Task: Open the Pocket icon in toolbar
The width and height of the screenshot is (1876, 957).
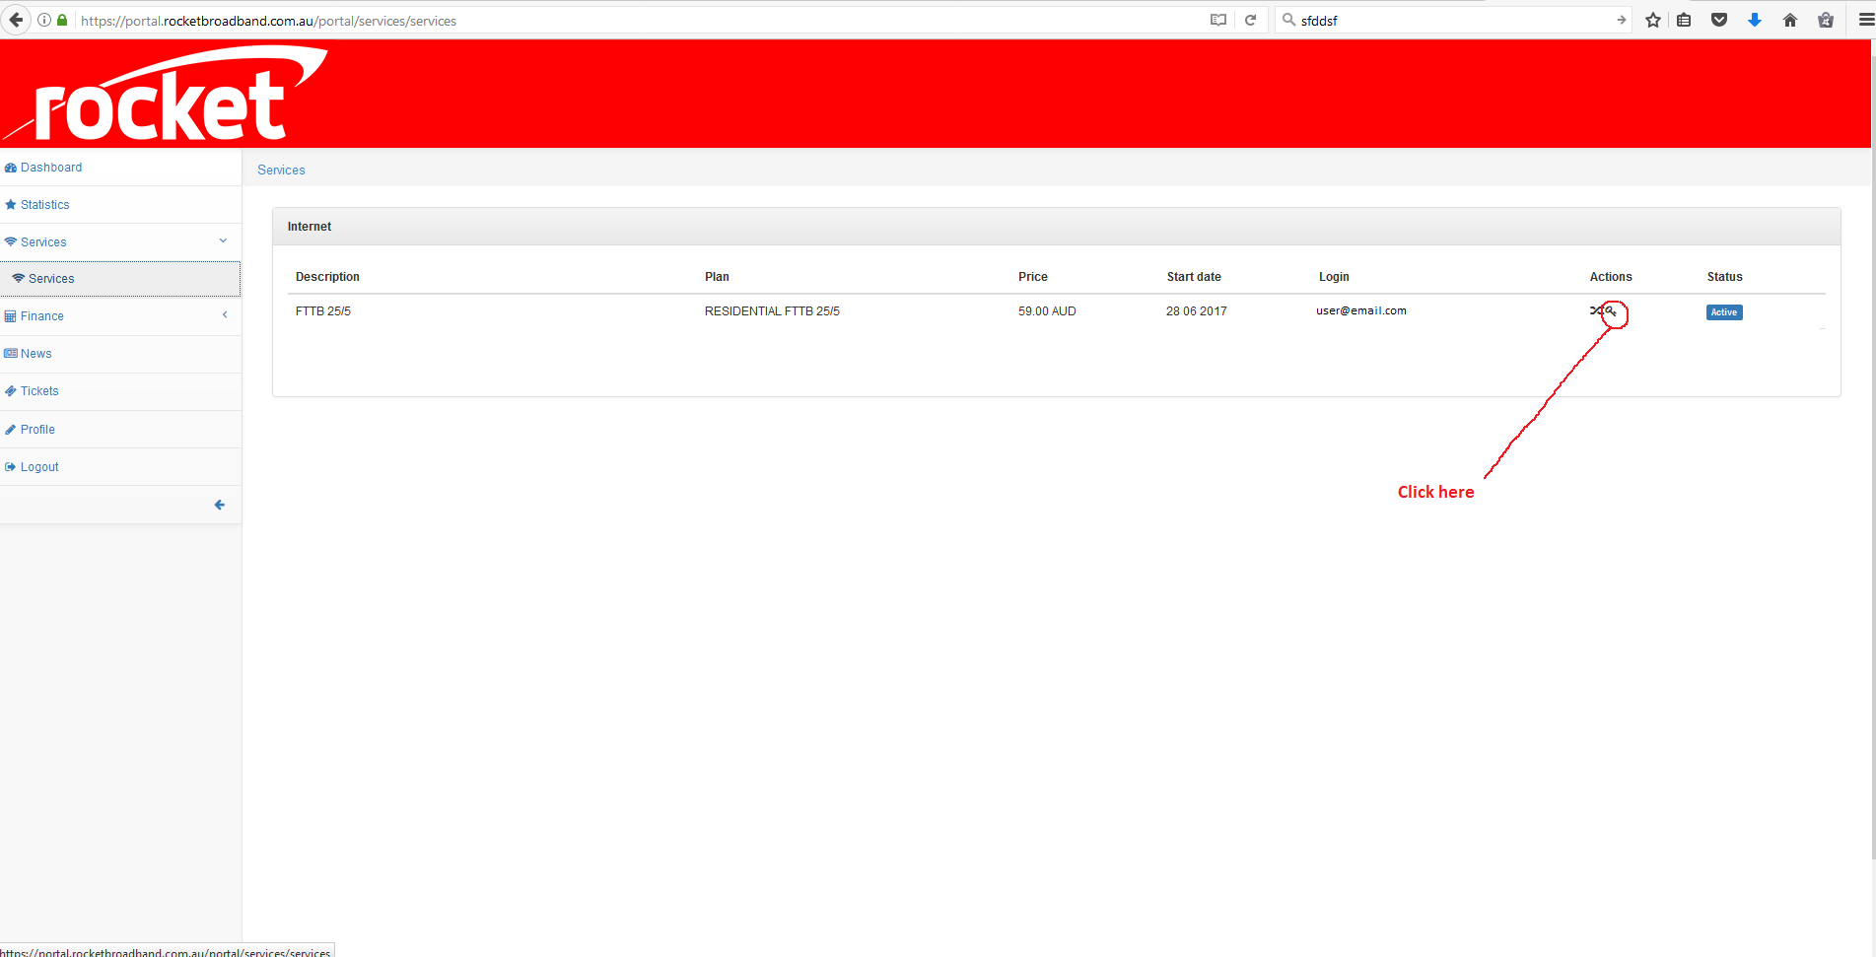Action: pos(1719,20)
